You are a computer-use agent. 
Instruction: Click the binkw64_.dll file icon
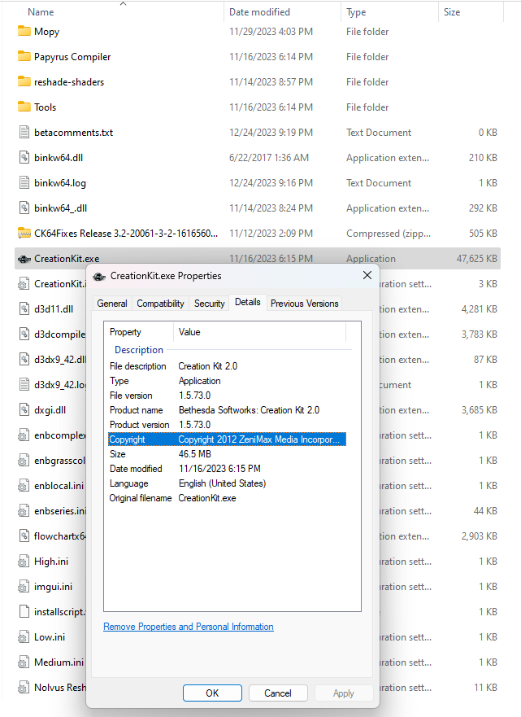tap(24, 208)
